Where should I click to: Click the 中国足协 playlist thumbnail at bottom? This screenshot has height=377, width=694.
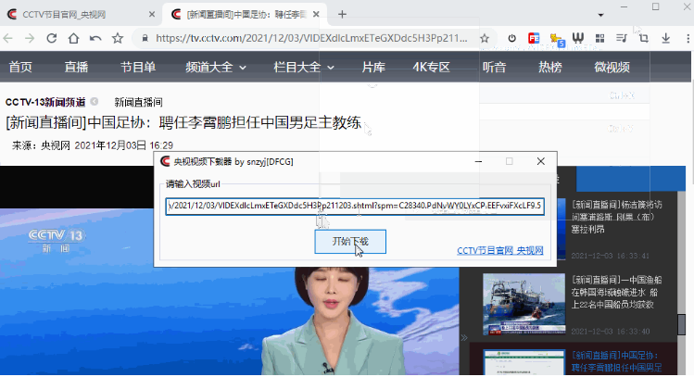(524, 362)
